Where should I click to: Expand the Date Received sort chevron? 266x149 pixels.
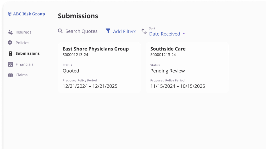point(184,34)
